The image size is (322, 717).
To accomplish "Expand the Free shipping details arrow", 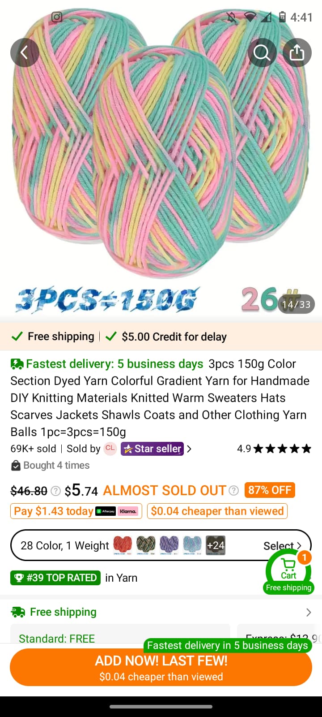I will 309,612.
